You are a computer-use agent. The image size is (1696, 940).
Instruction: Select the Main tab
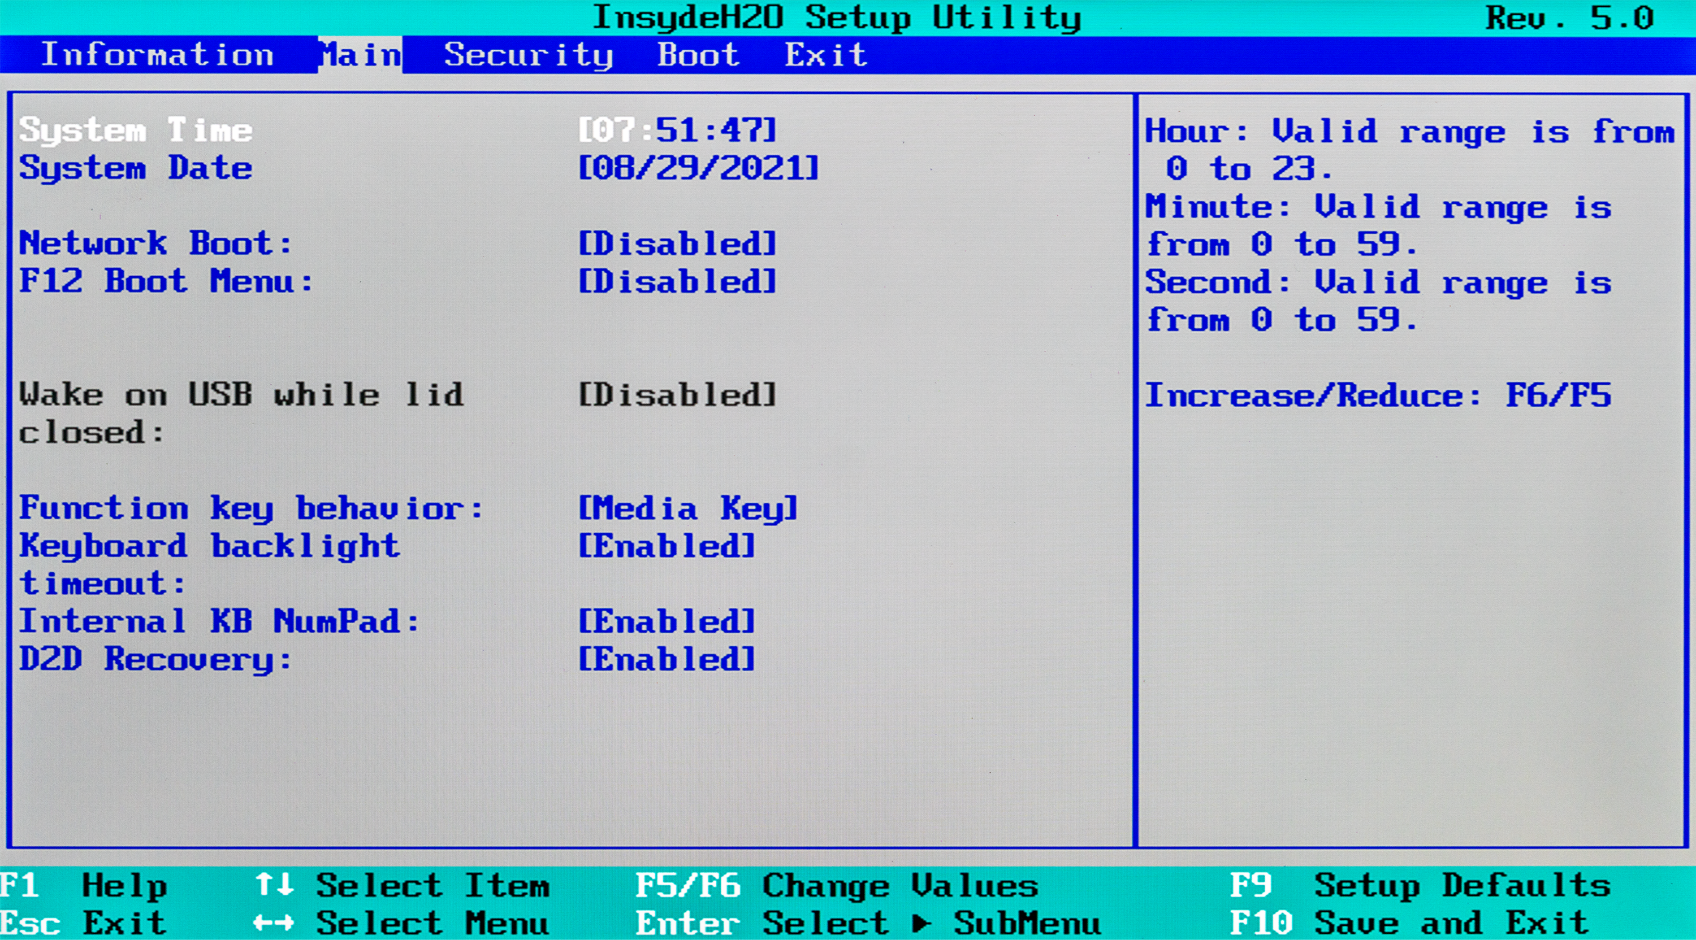point(360,55)
